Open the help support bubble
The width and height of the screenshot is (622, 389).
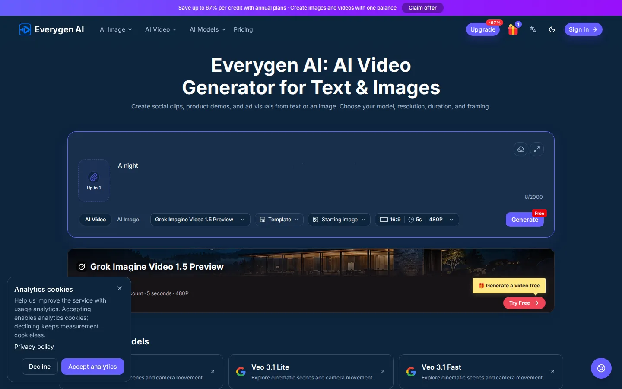[601, 368]
